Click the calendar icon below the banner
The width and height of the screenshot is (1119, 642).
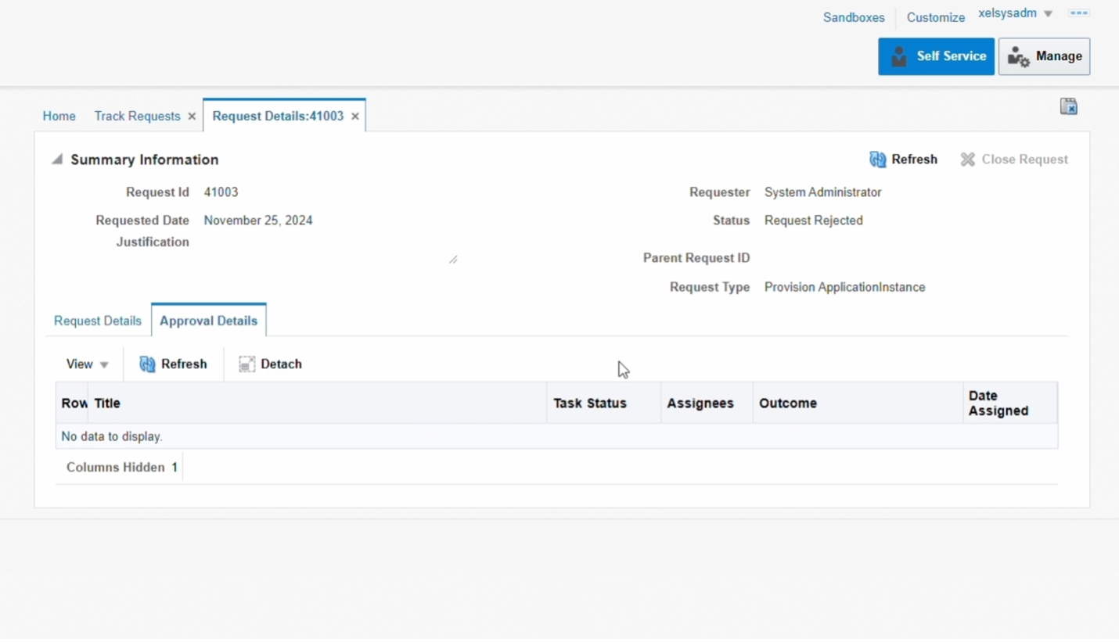click(1069, 106)
